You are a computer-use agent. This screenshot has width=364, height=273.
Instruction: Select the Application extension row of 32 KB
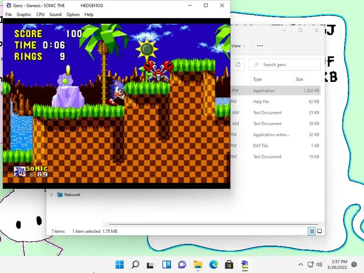click(x=275, y=135)
